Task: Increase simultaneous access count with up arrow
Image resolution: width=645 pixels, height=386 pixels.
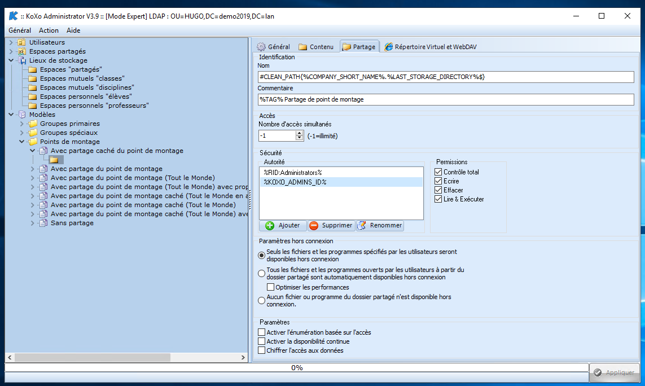Action: (x=300, y=133)
